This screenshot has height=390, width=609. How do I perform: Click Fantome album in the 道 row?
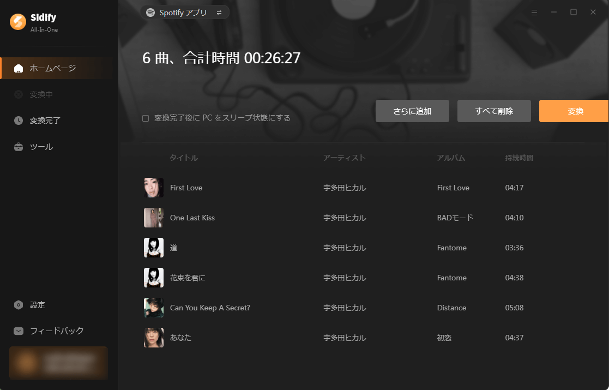pyautogui.click(x=451, y=248)
